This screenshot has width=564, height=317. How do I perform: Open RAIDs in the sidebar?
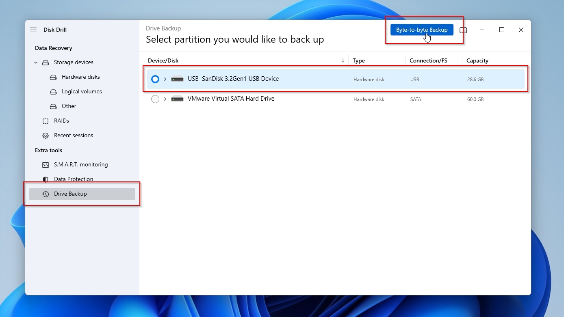(x=61, y=121)
